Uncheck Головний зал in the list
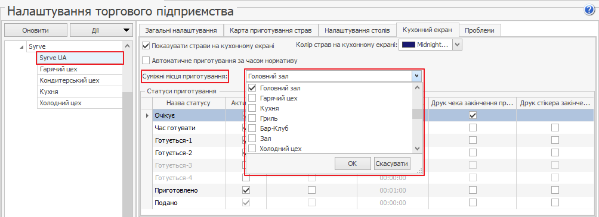Image resolution: width=599 pixels, height=217 pixels. pos(252,88)
